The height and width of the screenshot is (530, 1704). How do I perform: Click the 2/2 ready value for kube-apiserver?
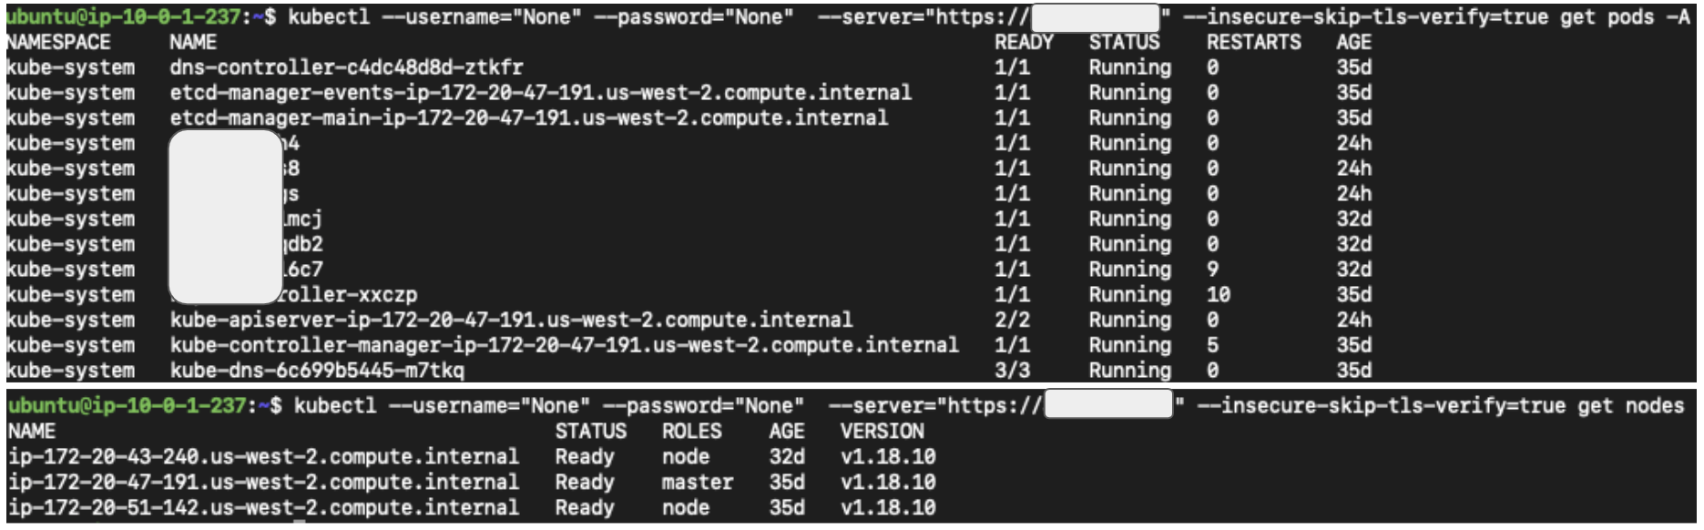[x=1012, y=321]
